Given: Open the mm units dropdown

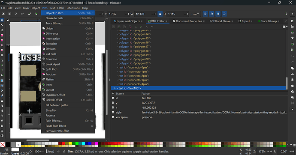Looking at the screenshot, I should [x=195, y=14].
